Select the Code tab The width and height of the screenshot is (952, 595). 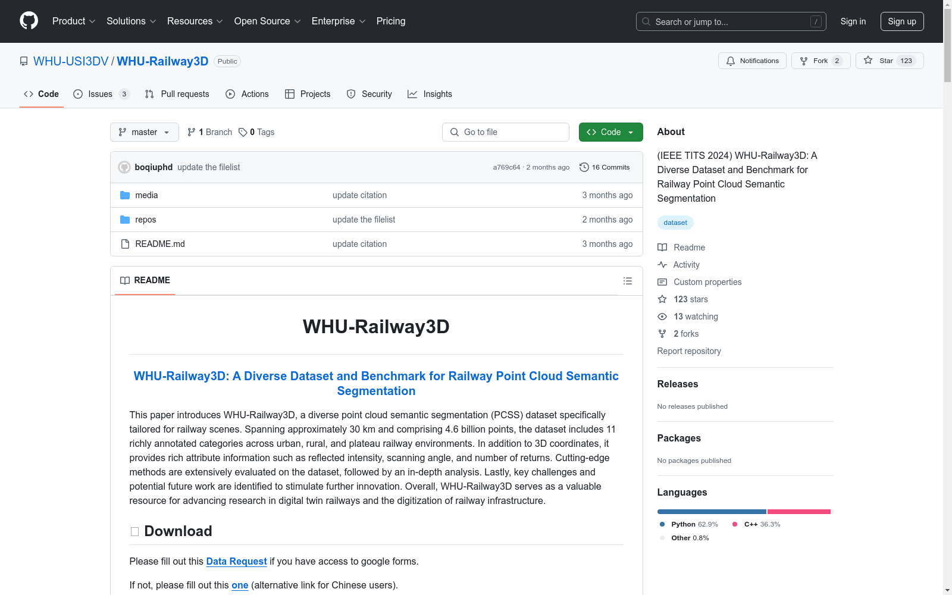coord(42,94)
